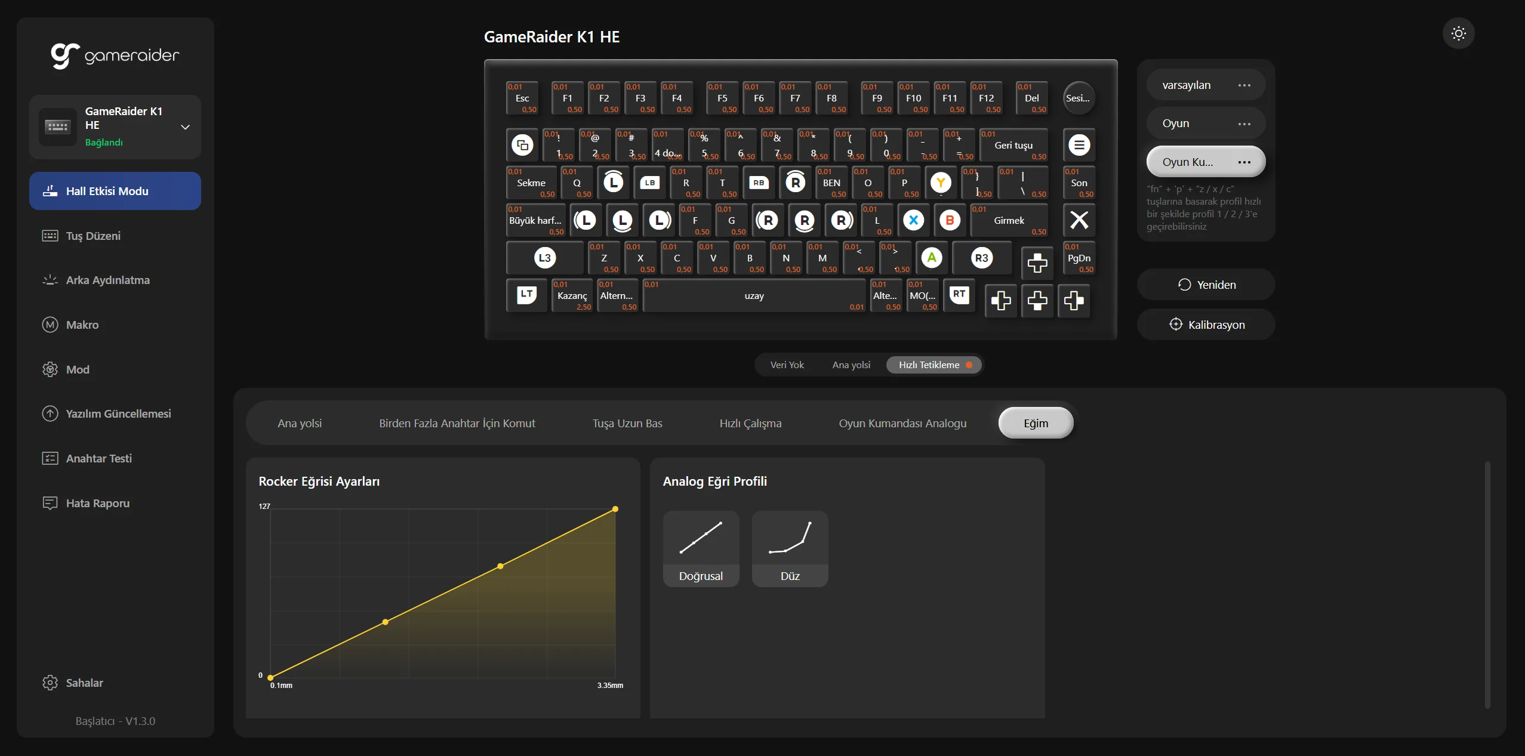Viewport: 1525px width, 756px height.
Task: Click the green A gamepad key
Action: coord(932,258)
